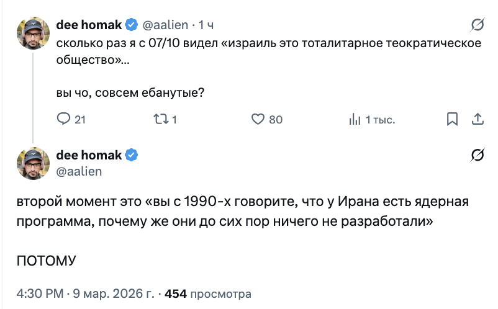
Task: Share the first tweet
Action: pos(479,119)
